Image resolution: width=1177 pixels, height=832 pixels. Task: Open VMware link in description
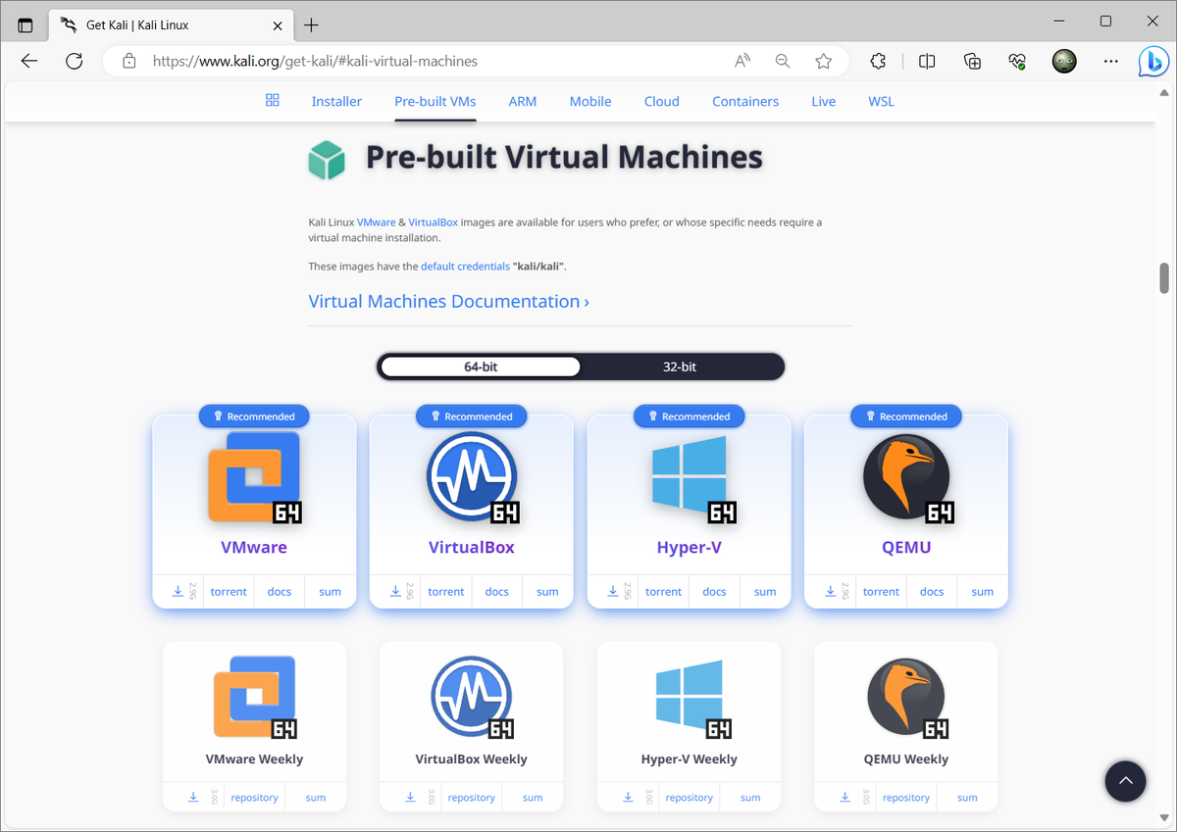point(377,222)
